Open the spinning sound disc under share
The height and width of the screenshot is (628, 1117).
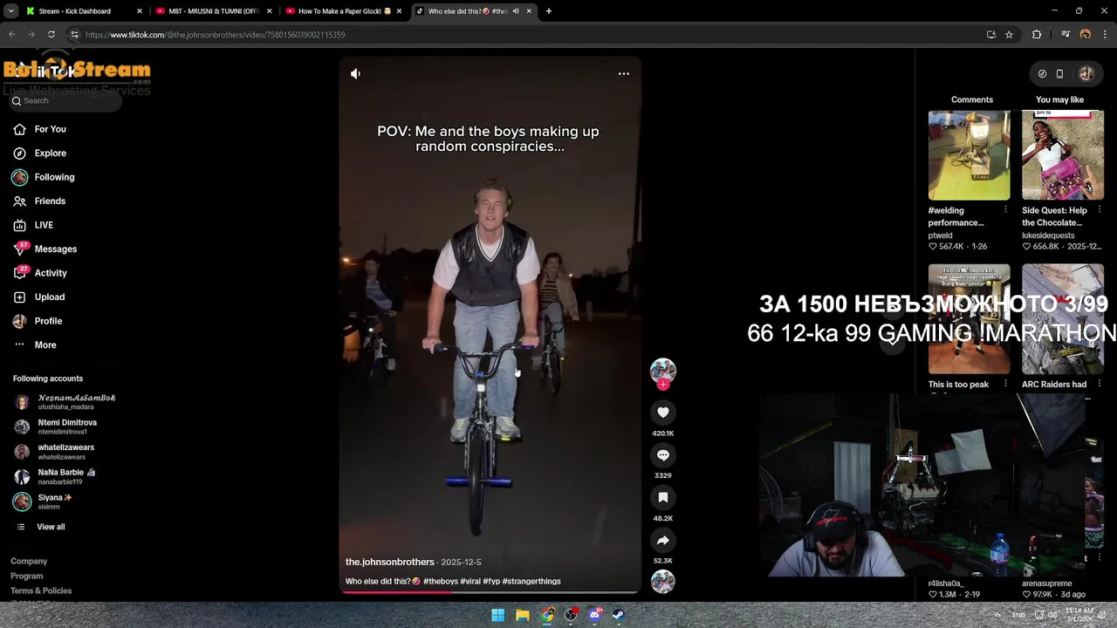pyautogui.click(x=663, y=581)
